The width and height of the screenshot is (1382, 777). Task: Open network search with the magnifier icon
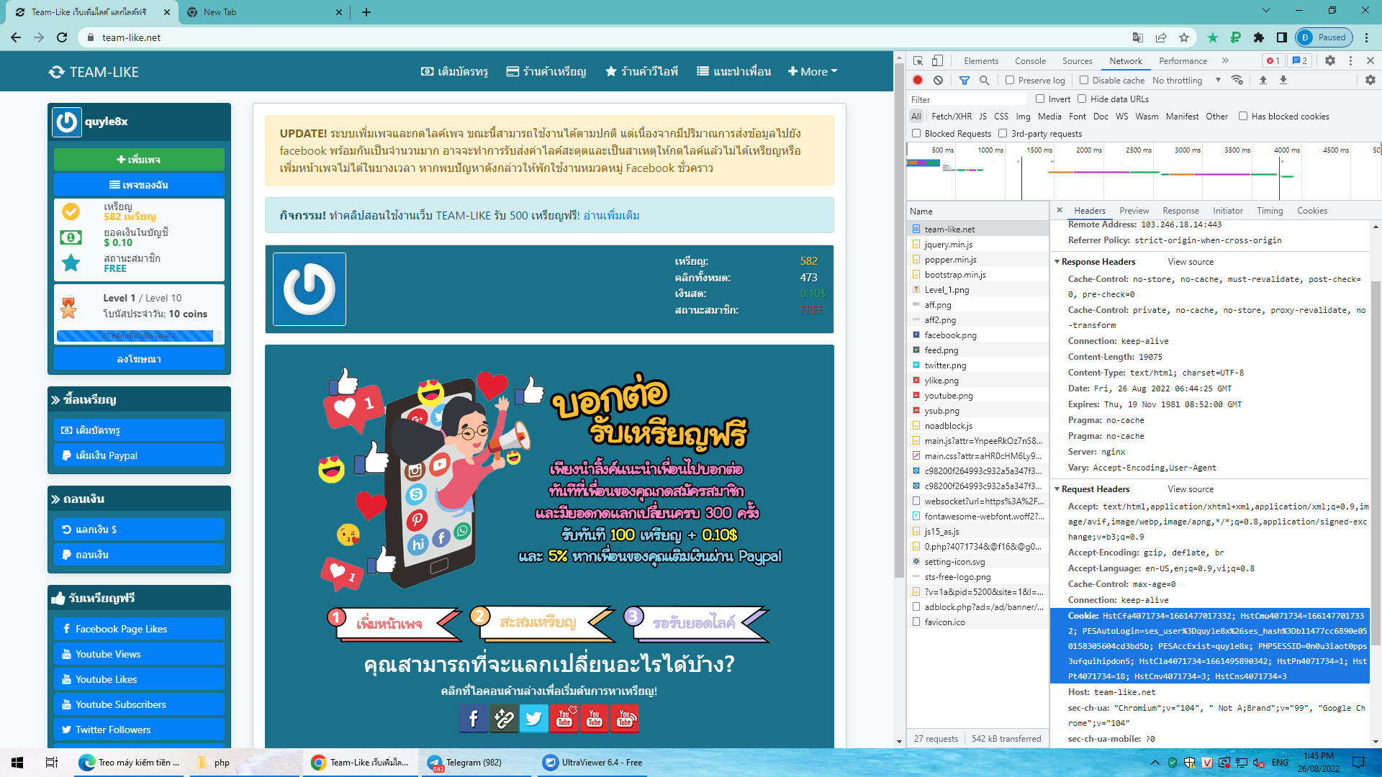click(984, 81)
